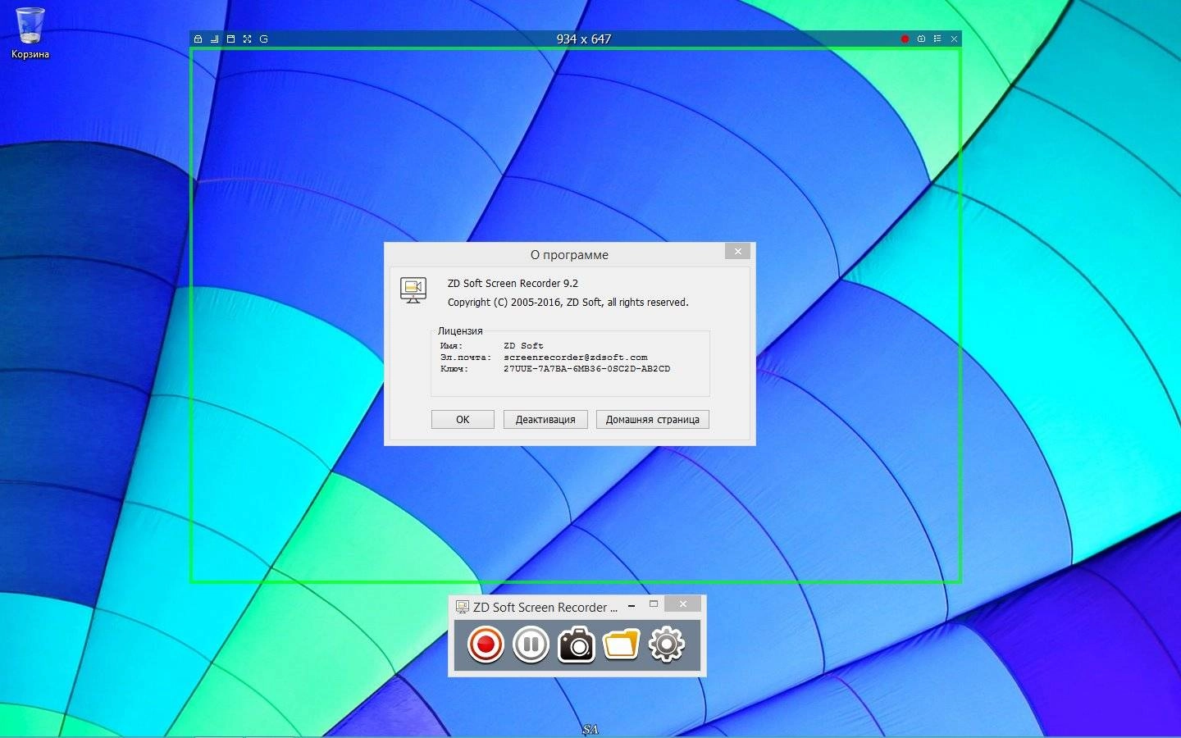Click OK in the О программе dialog
This screenshot has width=1181, height=738.
463,419
